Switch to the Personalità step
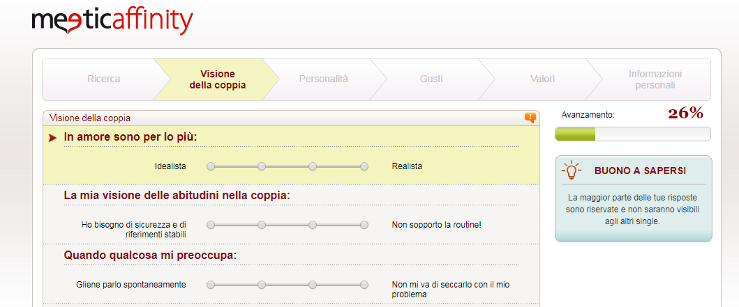 tap(323, 79)
